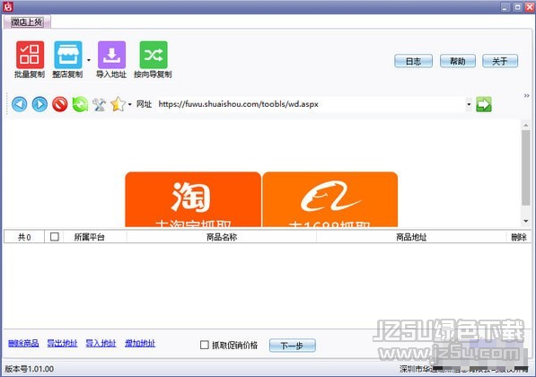This screenshot has width=536, height=377.
Task: Open the tools wrench icon in browser bar
Action: tap(100, 104)
